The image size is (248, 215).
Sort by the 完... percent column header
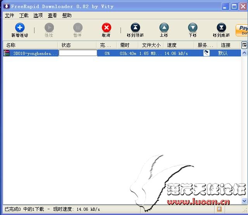click(x=107, y=45)
